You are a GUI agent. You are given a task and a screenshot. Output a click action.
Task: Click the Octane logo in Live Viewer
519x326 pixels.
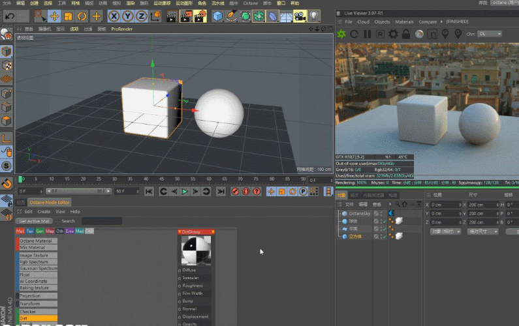(x=341, y=33)
